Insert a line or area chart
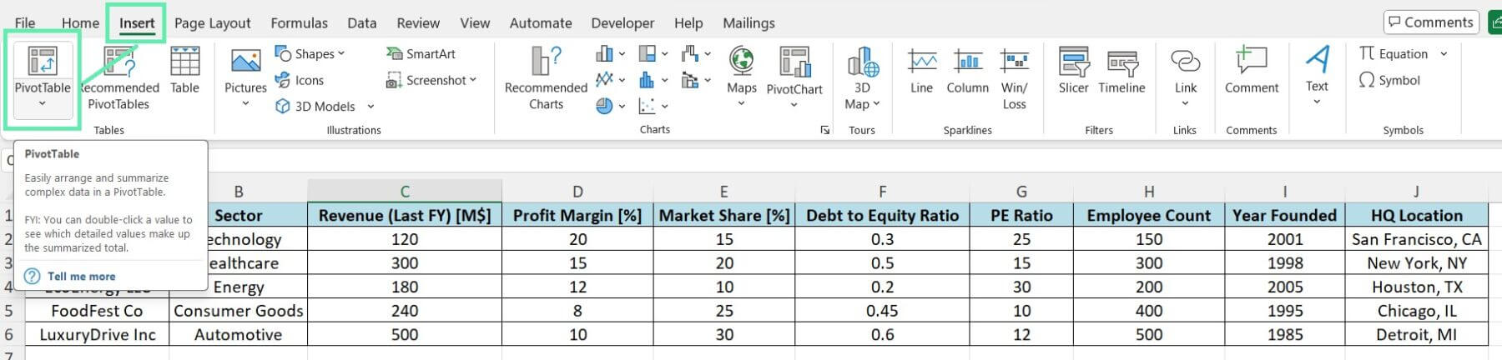Viewport: 1502px width, 360px height. click(610, 80)
